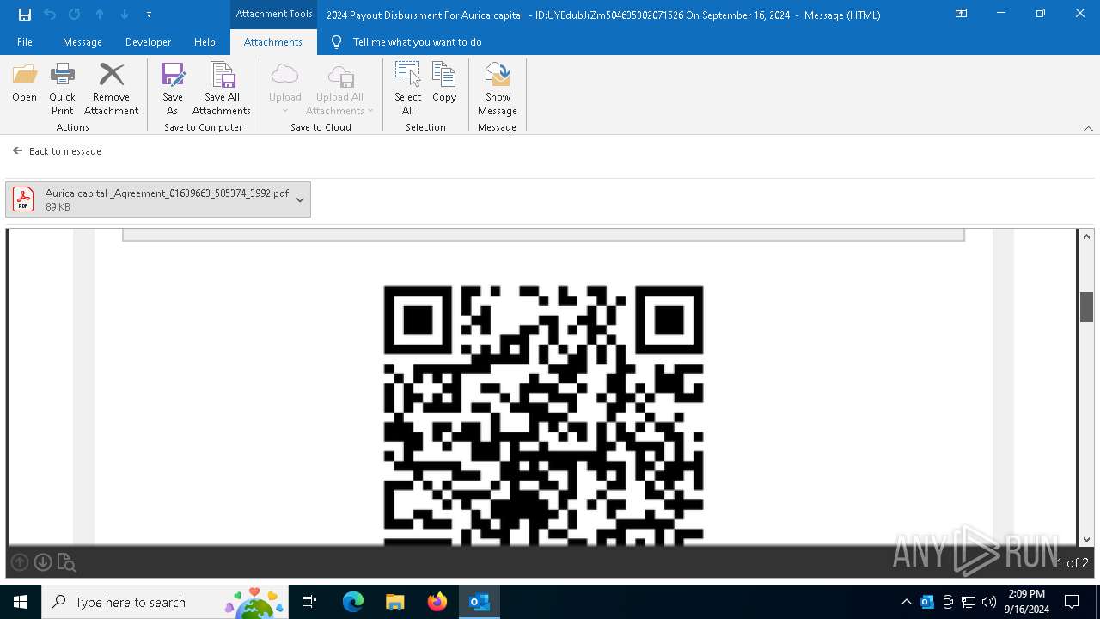Click Select All attachments
Image resolution: width=1100 pixels, height=619 pixels.
[407, 89]
